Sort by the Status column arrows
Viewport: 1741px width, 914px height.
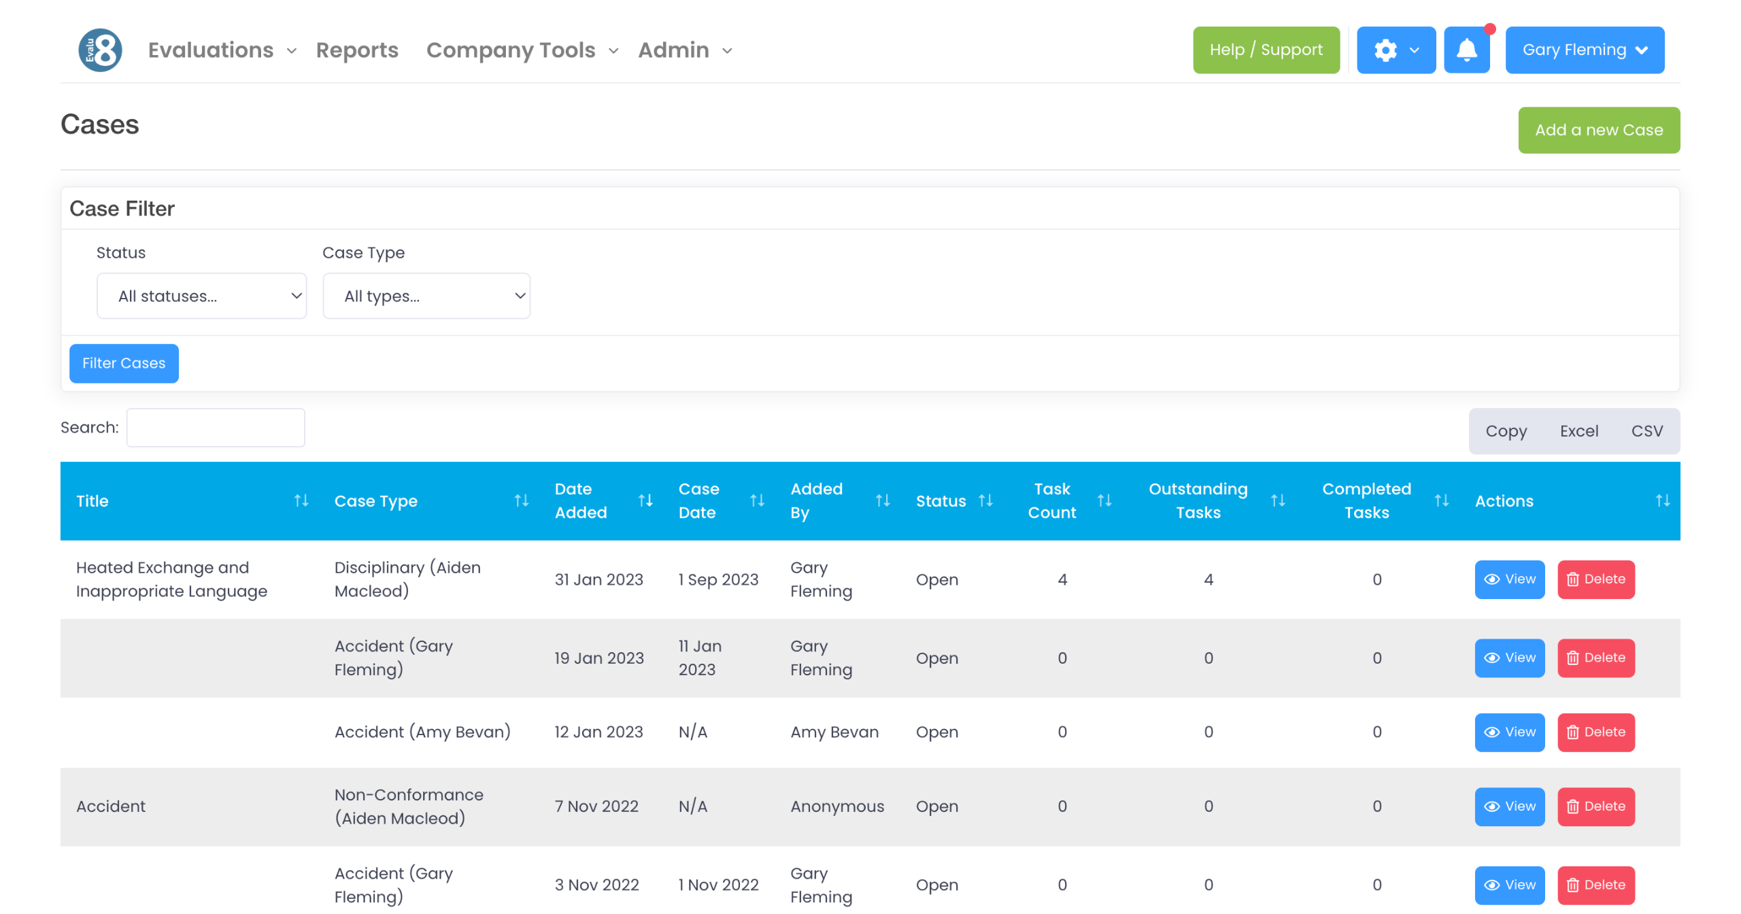pos(985,501)
